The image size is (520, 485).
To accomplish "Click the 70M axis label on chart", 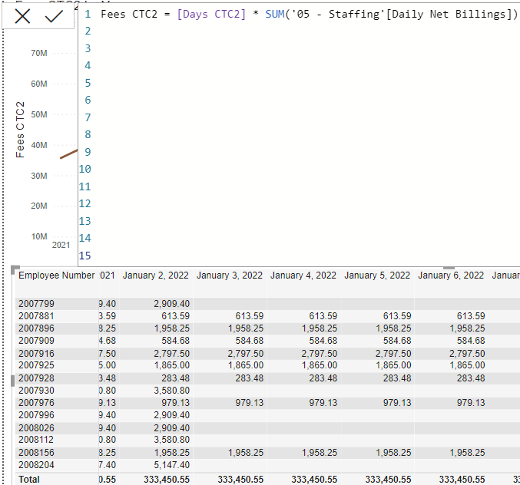I will tap(39, 53).
